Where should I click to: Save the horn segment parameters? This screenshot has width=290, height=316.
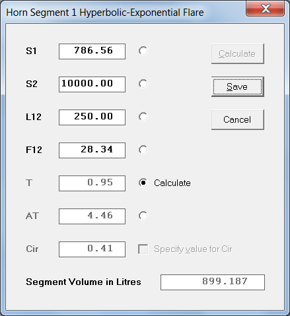pos(238,87)
